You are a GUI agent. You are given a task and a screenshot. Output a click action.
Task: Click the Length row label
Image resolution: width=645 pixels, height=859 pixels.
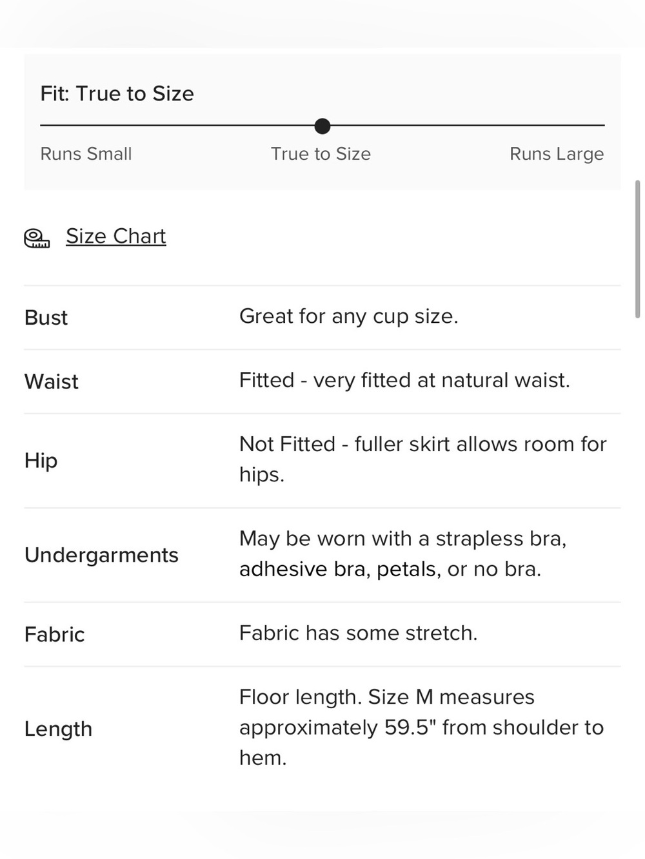(58, 729)
